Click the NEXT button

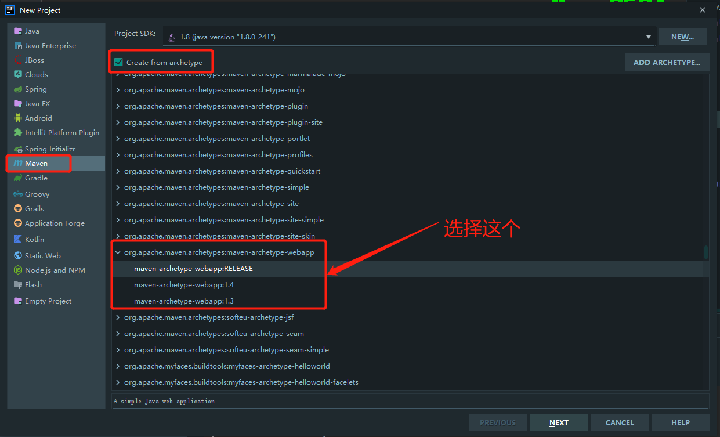[559, 422]
